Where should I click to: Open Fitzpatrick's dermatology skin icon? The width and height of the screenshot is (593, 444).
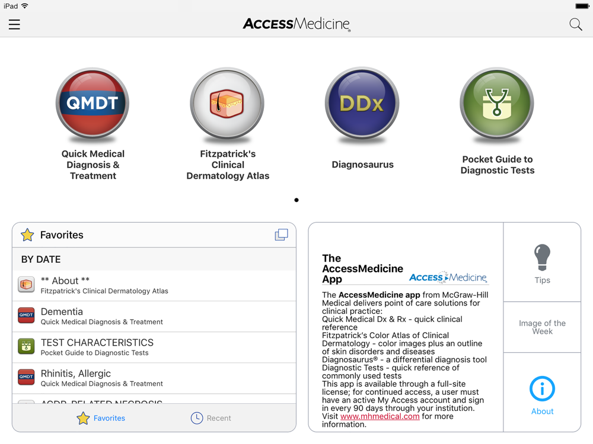pyautogui.click(x=227, y=103)
